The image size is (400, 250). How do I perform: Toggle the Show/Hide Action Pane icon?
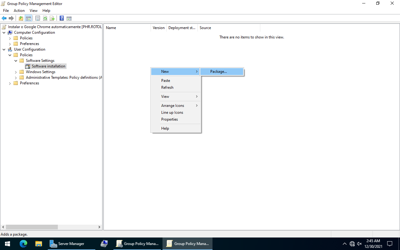pyautogui.click(x=69, y=18)
